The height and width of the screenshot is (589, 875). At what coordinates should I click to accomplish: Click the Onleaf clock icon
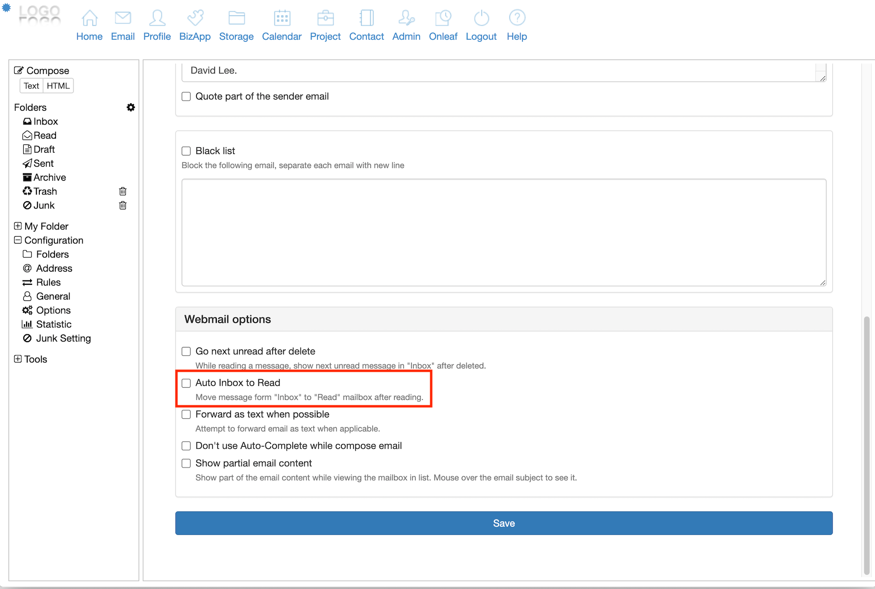click(x=443, y=18)
